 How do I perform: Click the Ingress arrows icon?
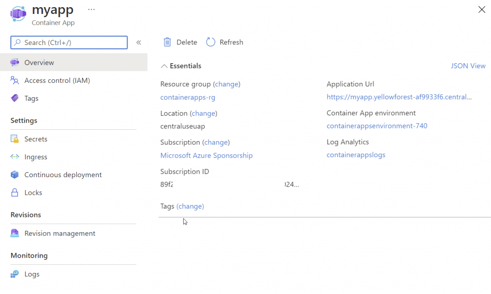(15, 157)
